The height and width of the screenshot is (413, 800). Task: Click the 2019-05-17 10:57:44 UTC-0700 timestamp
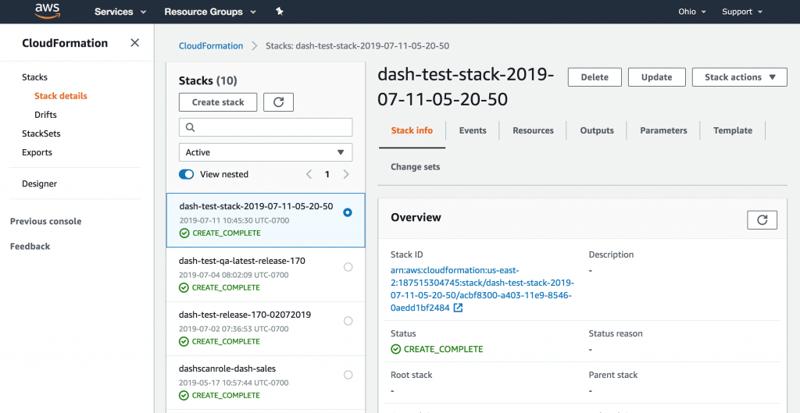(x=234, y=383)
